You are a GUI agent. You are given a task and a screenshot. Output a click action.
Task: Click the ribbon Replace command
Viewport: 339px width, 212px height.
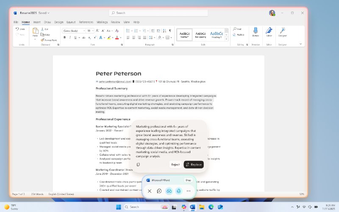pyautogui.click(x=239, y=35)
